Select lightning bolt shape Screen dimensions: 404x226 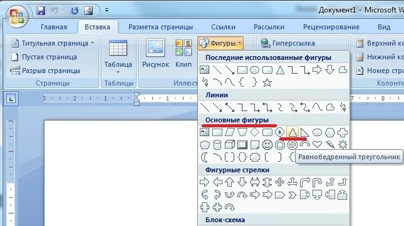coord(330,145)
